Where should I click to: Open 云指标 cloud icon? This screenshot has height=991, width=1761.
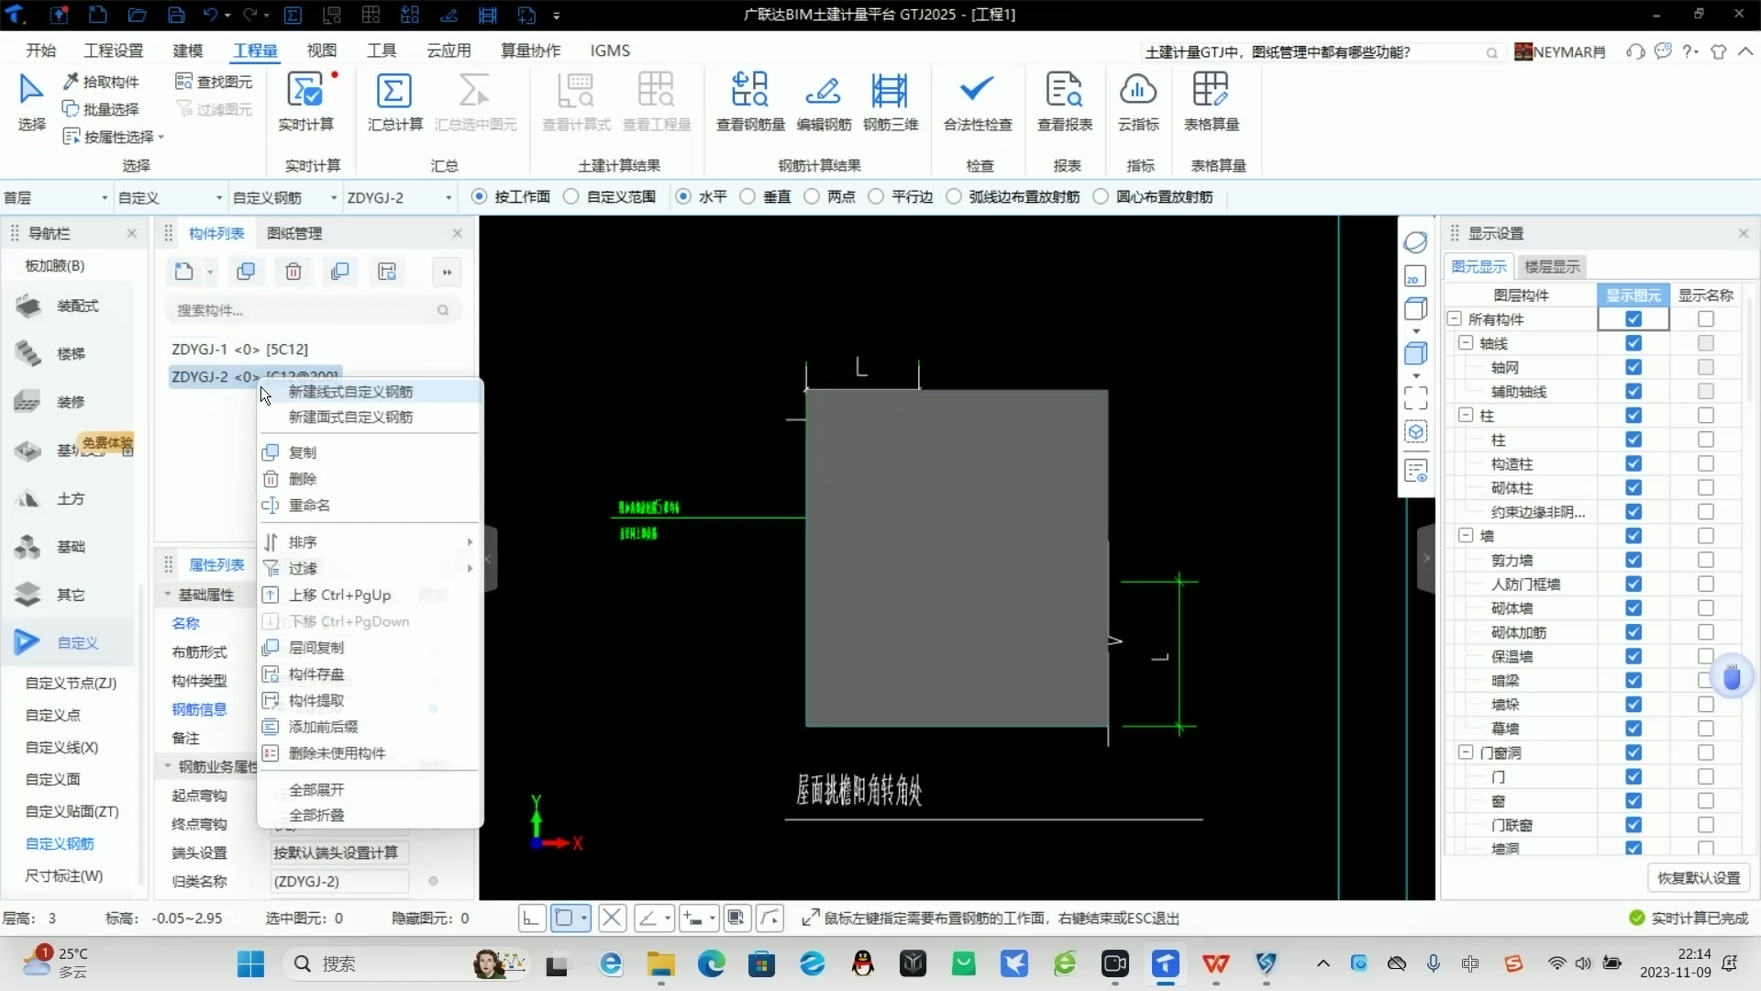tap(1138, 92)
